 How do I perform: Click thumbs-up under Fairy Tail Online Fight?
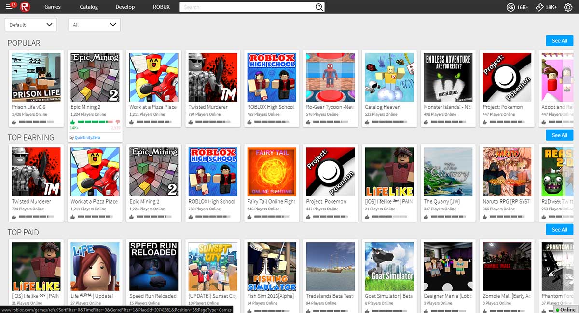tap(249, 217)
